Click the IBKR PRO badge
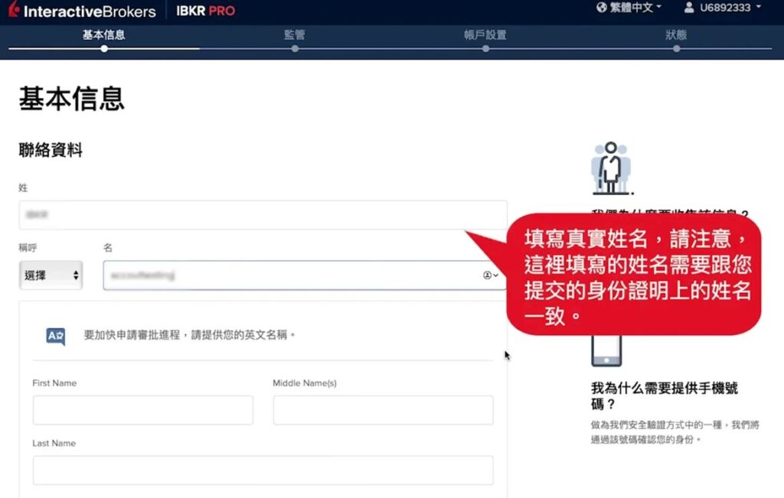784x498 pixels. (206, 11)
